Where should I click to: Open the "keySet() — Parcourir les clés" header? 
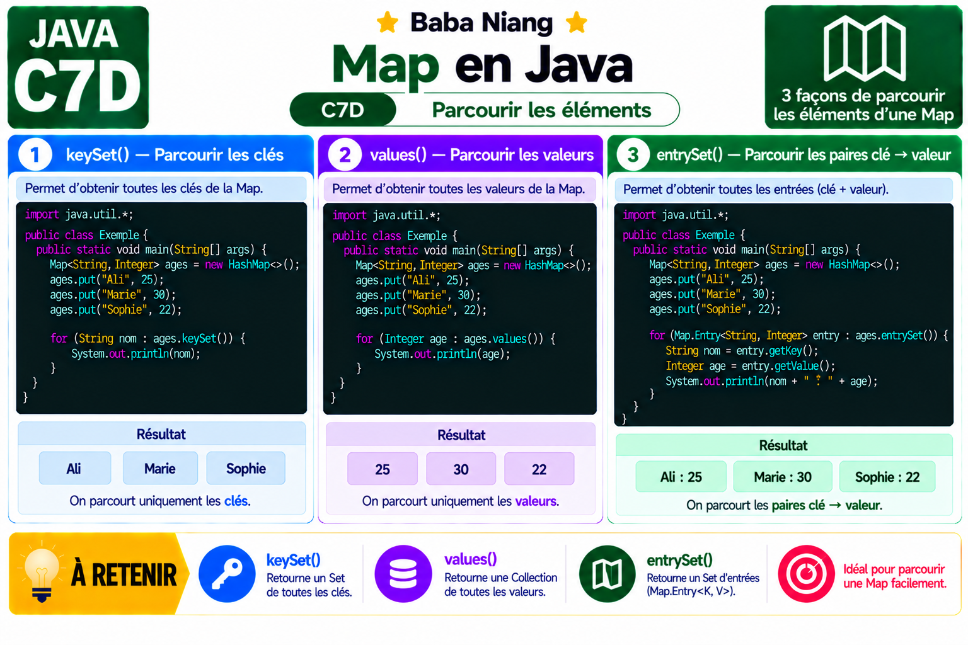(x=161, y=154)
